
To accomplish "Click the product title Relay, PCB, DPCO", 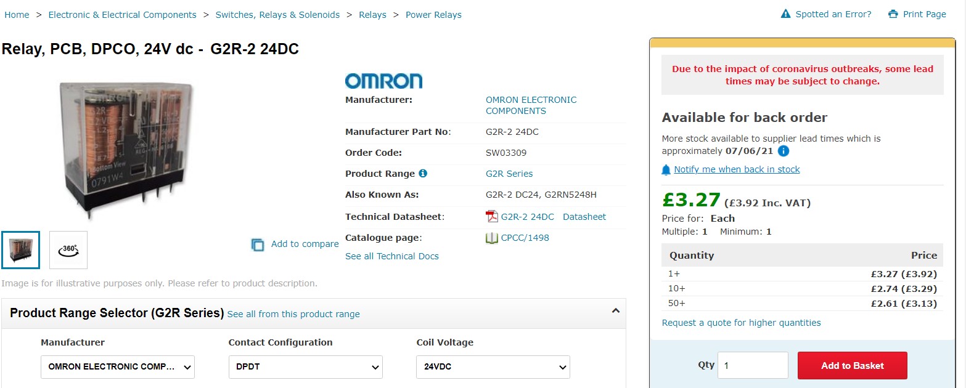I will click(x=150, y=49).
